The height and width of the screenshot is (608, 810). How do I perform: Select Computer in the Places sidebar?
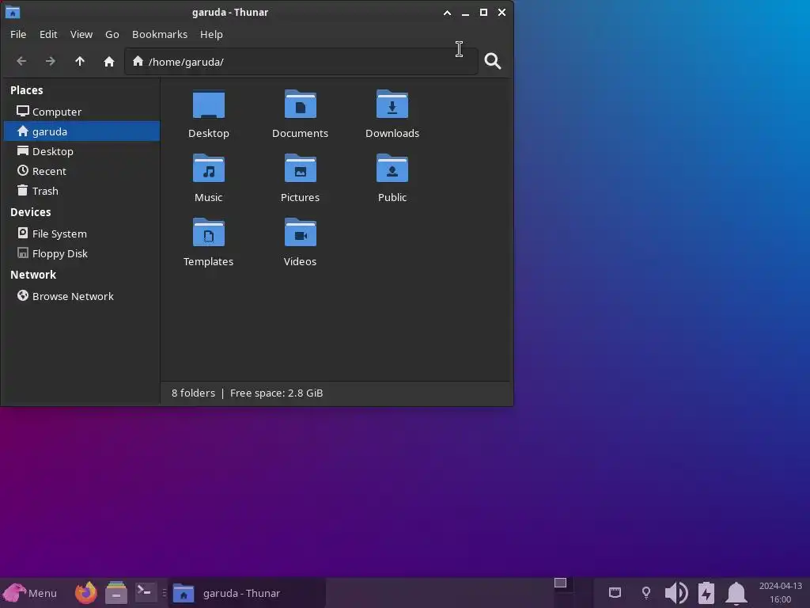81,112
